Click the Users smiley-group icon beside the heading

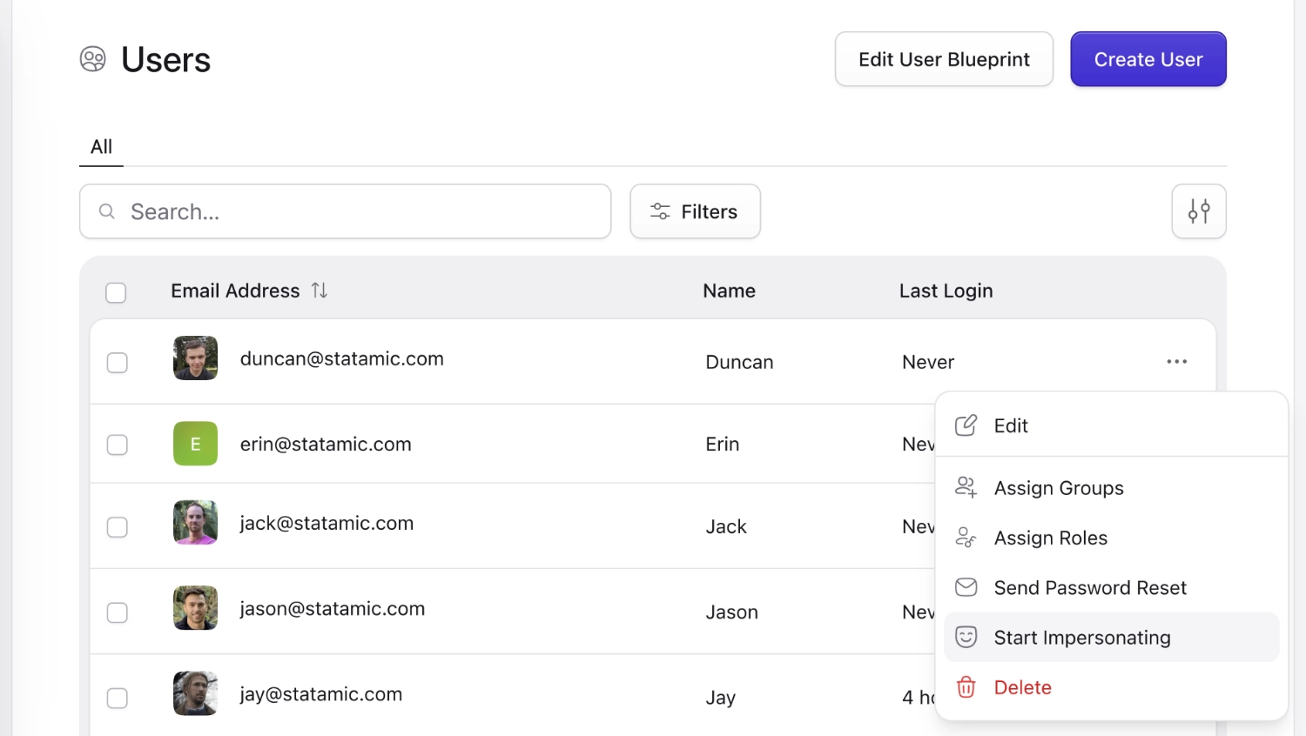tap(92, 59)
